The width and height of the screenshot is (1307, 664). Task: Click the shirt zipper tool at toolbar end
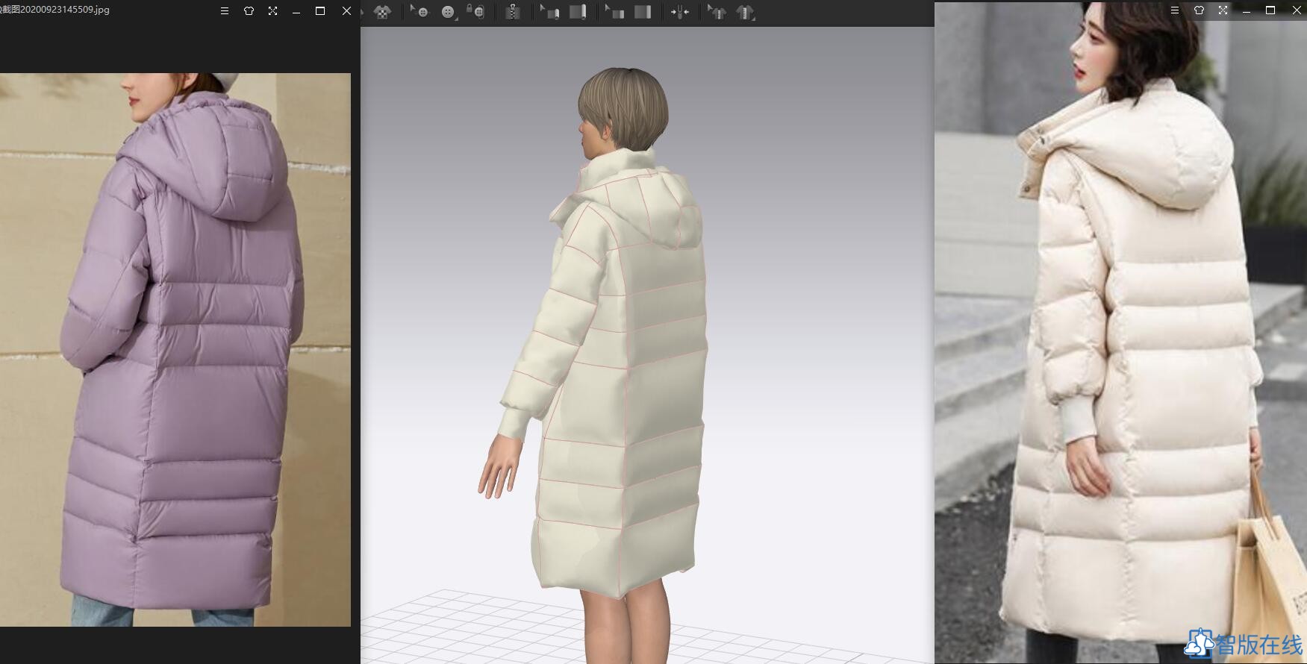pos(745,12)
